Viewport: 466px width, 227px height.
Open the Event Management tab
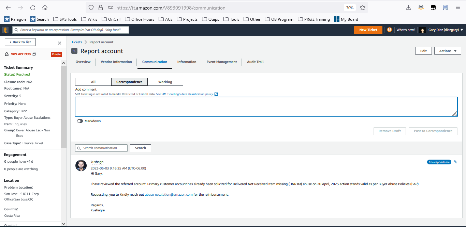pos(222,62)
